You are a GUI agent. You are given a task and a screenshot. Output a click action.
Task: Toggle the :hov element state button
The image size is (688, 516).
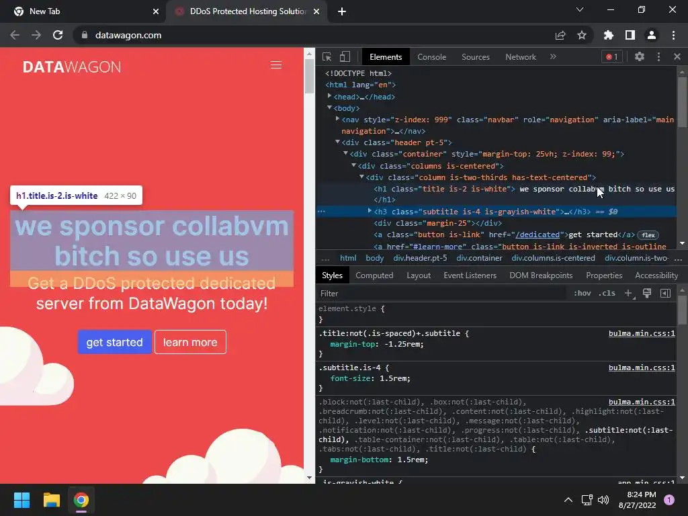pyautogui.click(x=583, y=293)
